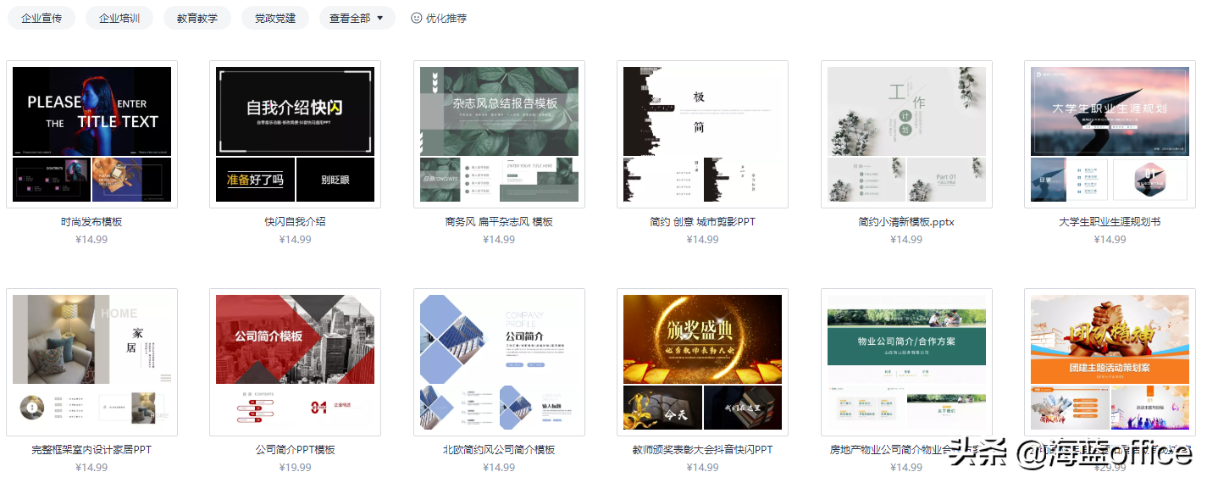Click the title 北欧简约风公司简介模板
Image resolution: width=1207 pixels, height=483 pixels.
click(x=499, y=450)
